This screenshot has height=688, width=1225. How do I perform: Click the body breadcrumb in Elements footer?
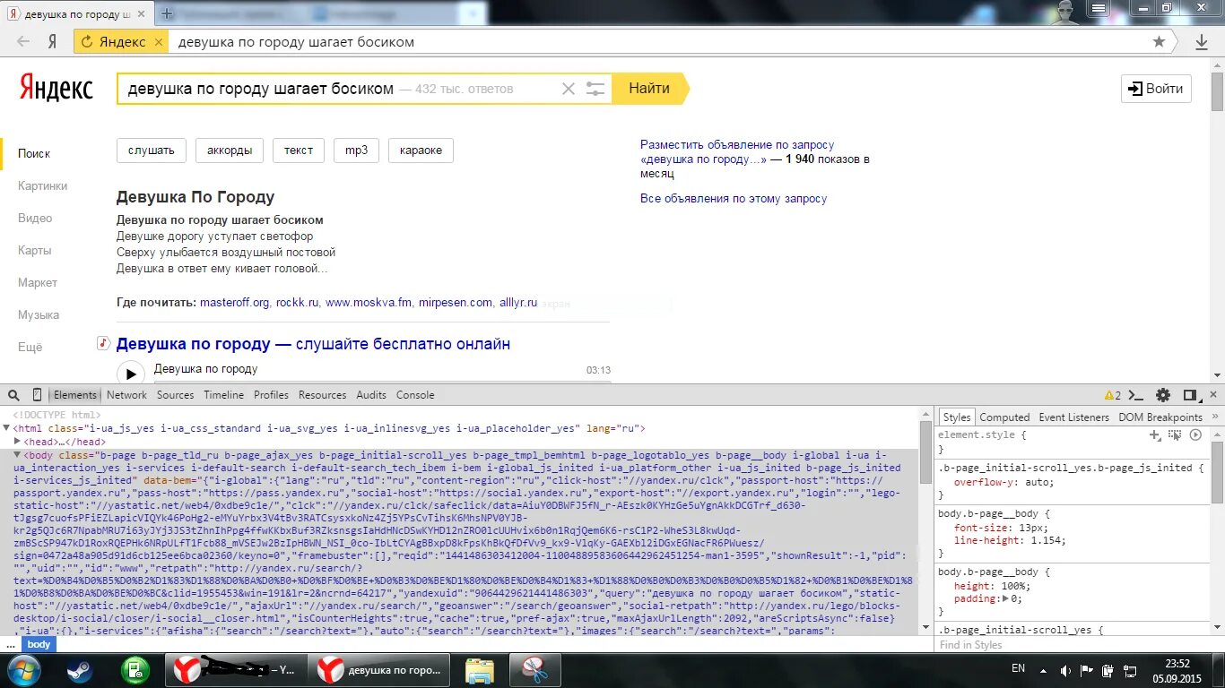tap(39, 645)
